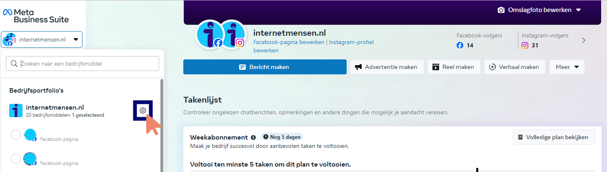
Task: Click the '20 bedrijfsmiddelen · 1 geselecteerd' text
Action: tap(65, 115)
